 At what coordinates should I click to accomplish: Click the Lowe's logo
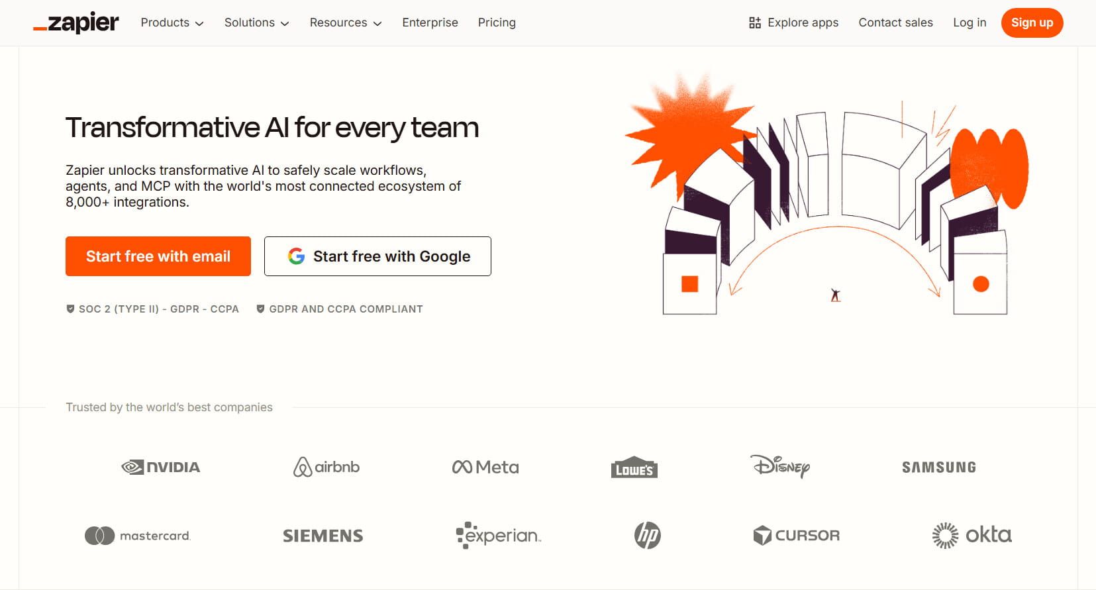pos(634,467)
